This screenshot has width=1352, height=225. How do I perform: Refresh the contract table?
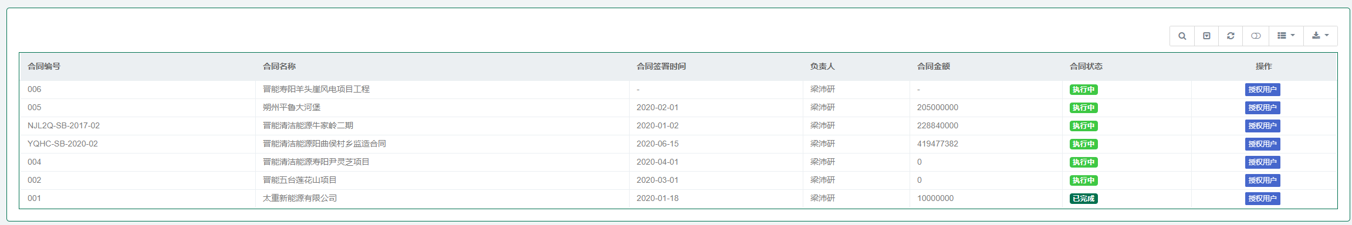click(x=1231, y=36)
